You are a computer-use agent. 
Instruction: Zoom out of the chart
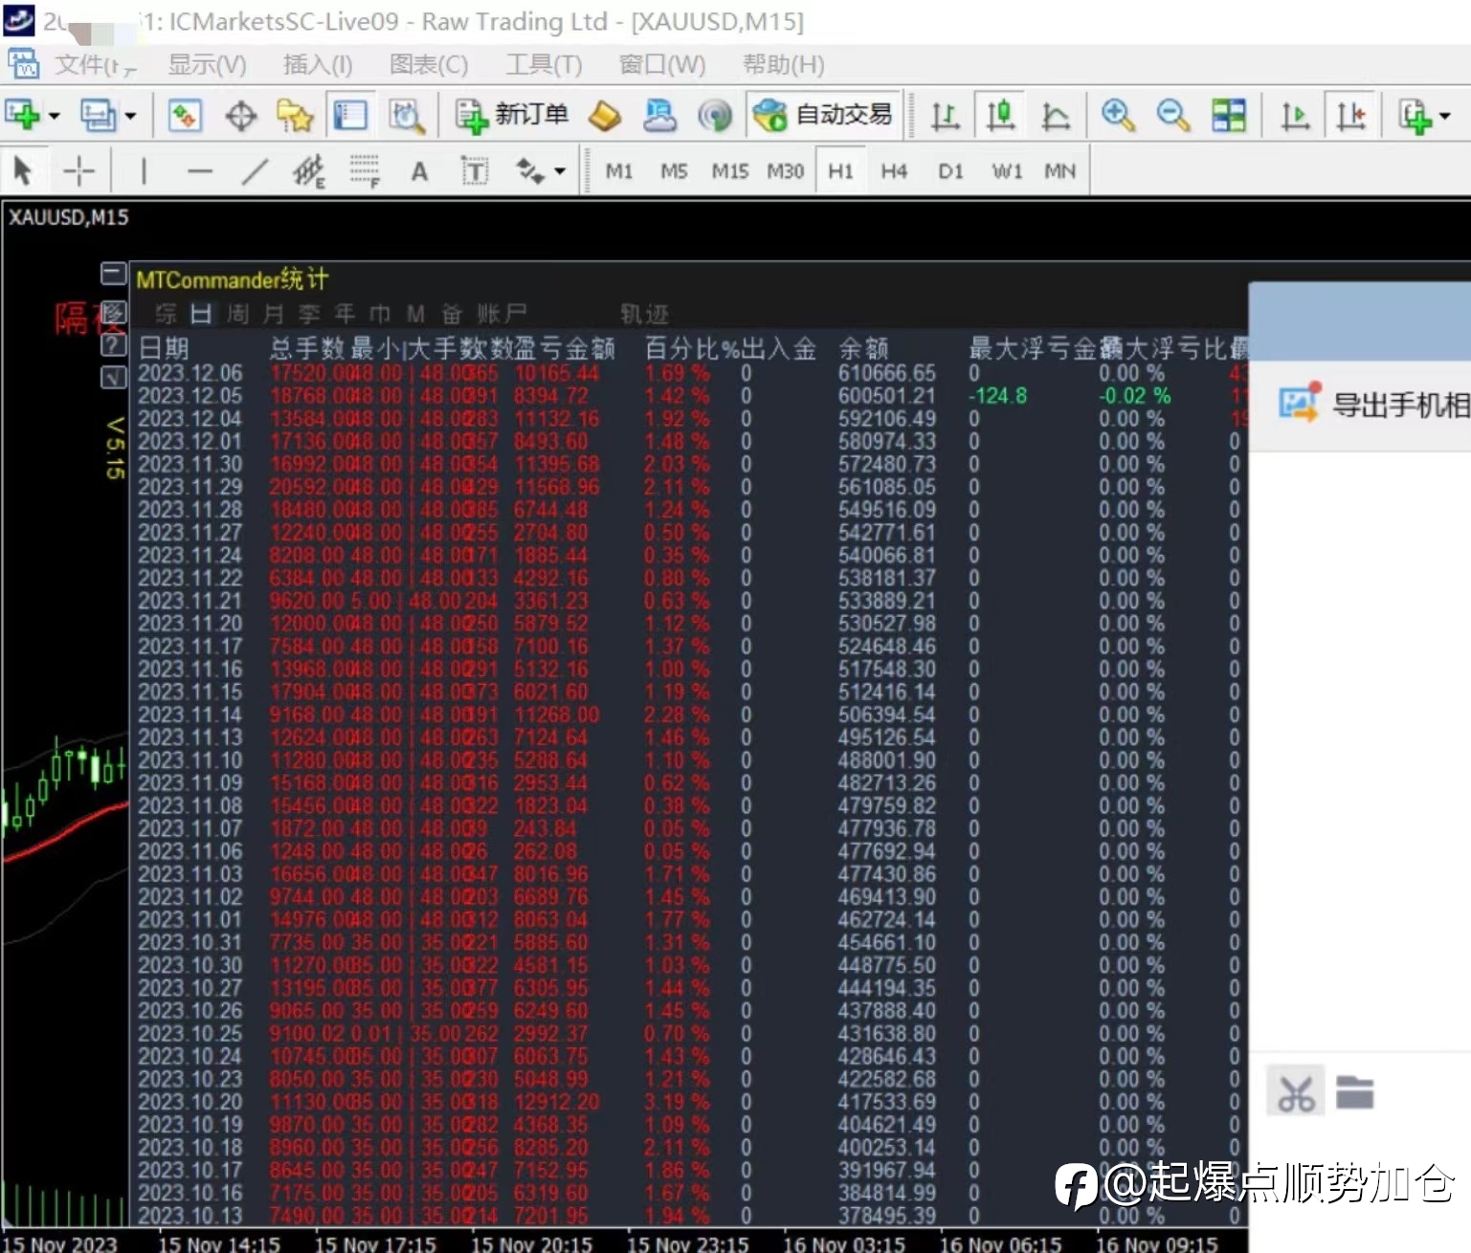point(1172,116)
